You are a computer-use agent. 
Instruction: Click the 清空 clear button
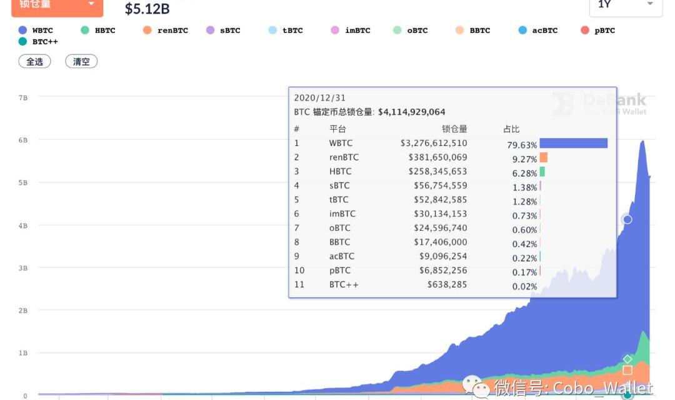point(81,62)
